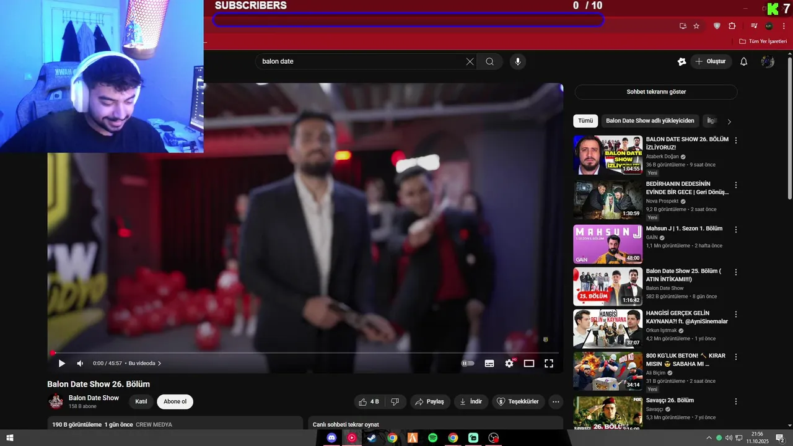
Task: Open Steam from the taskbar
Action: (x=372, y=438)
